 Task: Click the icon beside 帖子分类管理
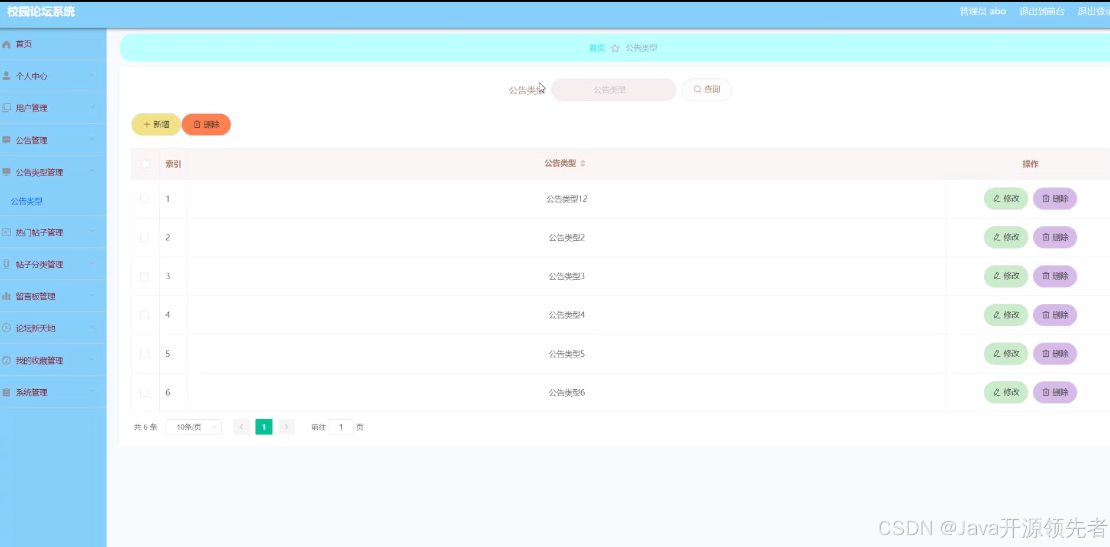(6, 264)
